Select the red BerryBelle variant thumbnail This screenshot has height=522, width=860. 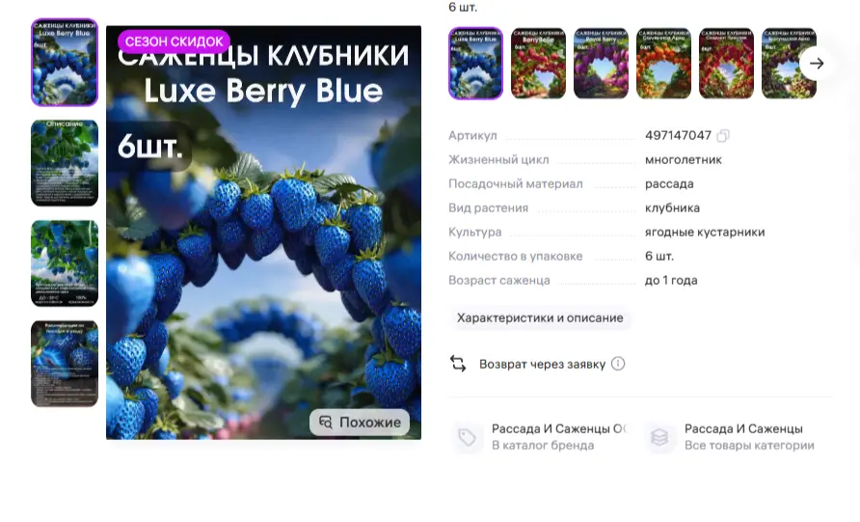(x=538, y=64)
